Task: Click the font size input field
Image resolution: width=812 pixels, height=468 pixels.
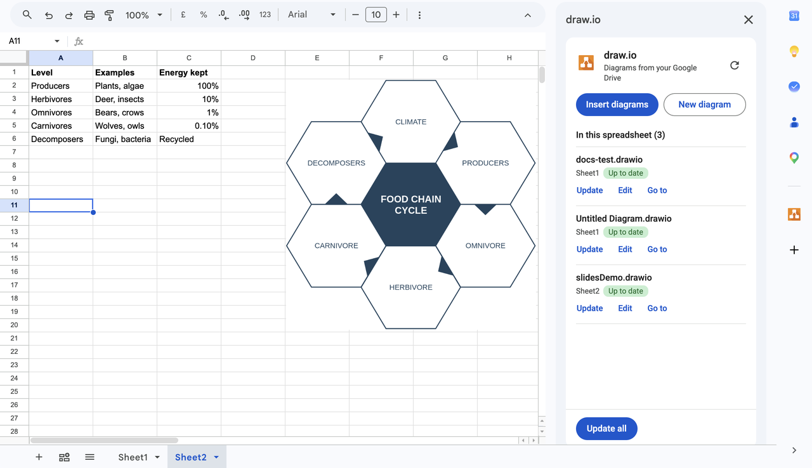Action: 376,15
